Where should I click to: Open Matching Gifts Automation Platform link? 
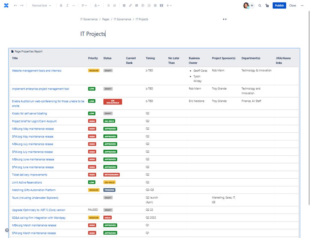coord(34,190)
